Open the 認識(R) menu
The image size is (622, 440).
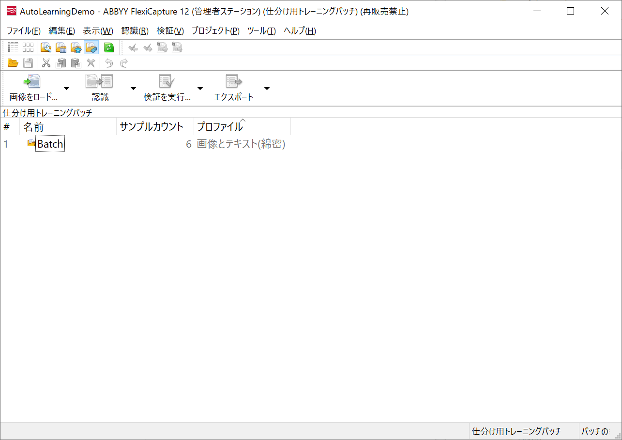tap(135, 31)
